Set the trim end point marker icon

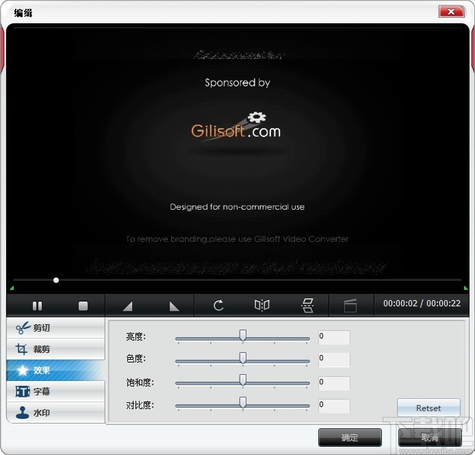tap(174, 306)
